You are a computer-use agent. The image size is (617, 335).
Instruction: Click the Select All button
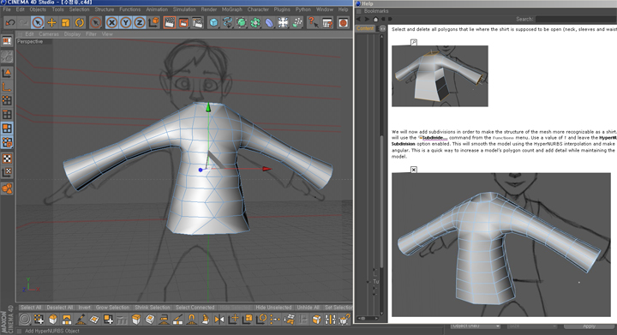tap(31, 308)
